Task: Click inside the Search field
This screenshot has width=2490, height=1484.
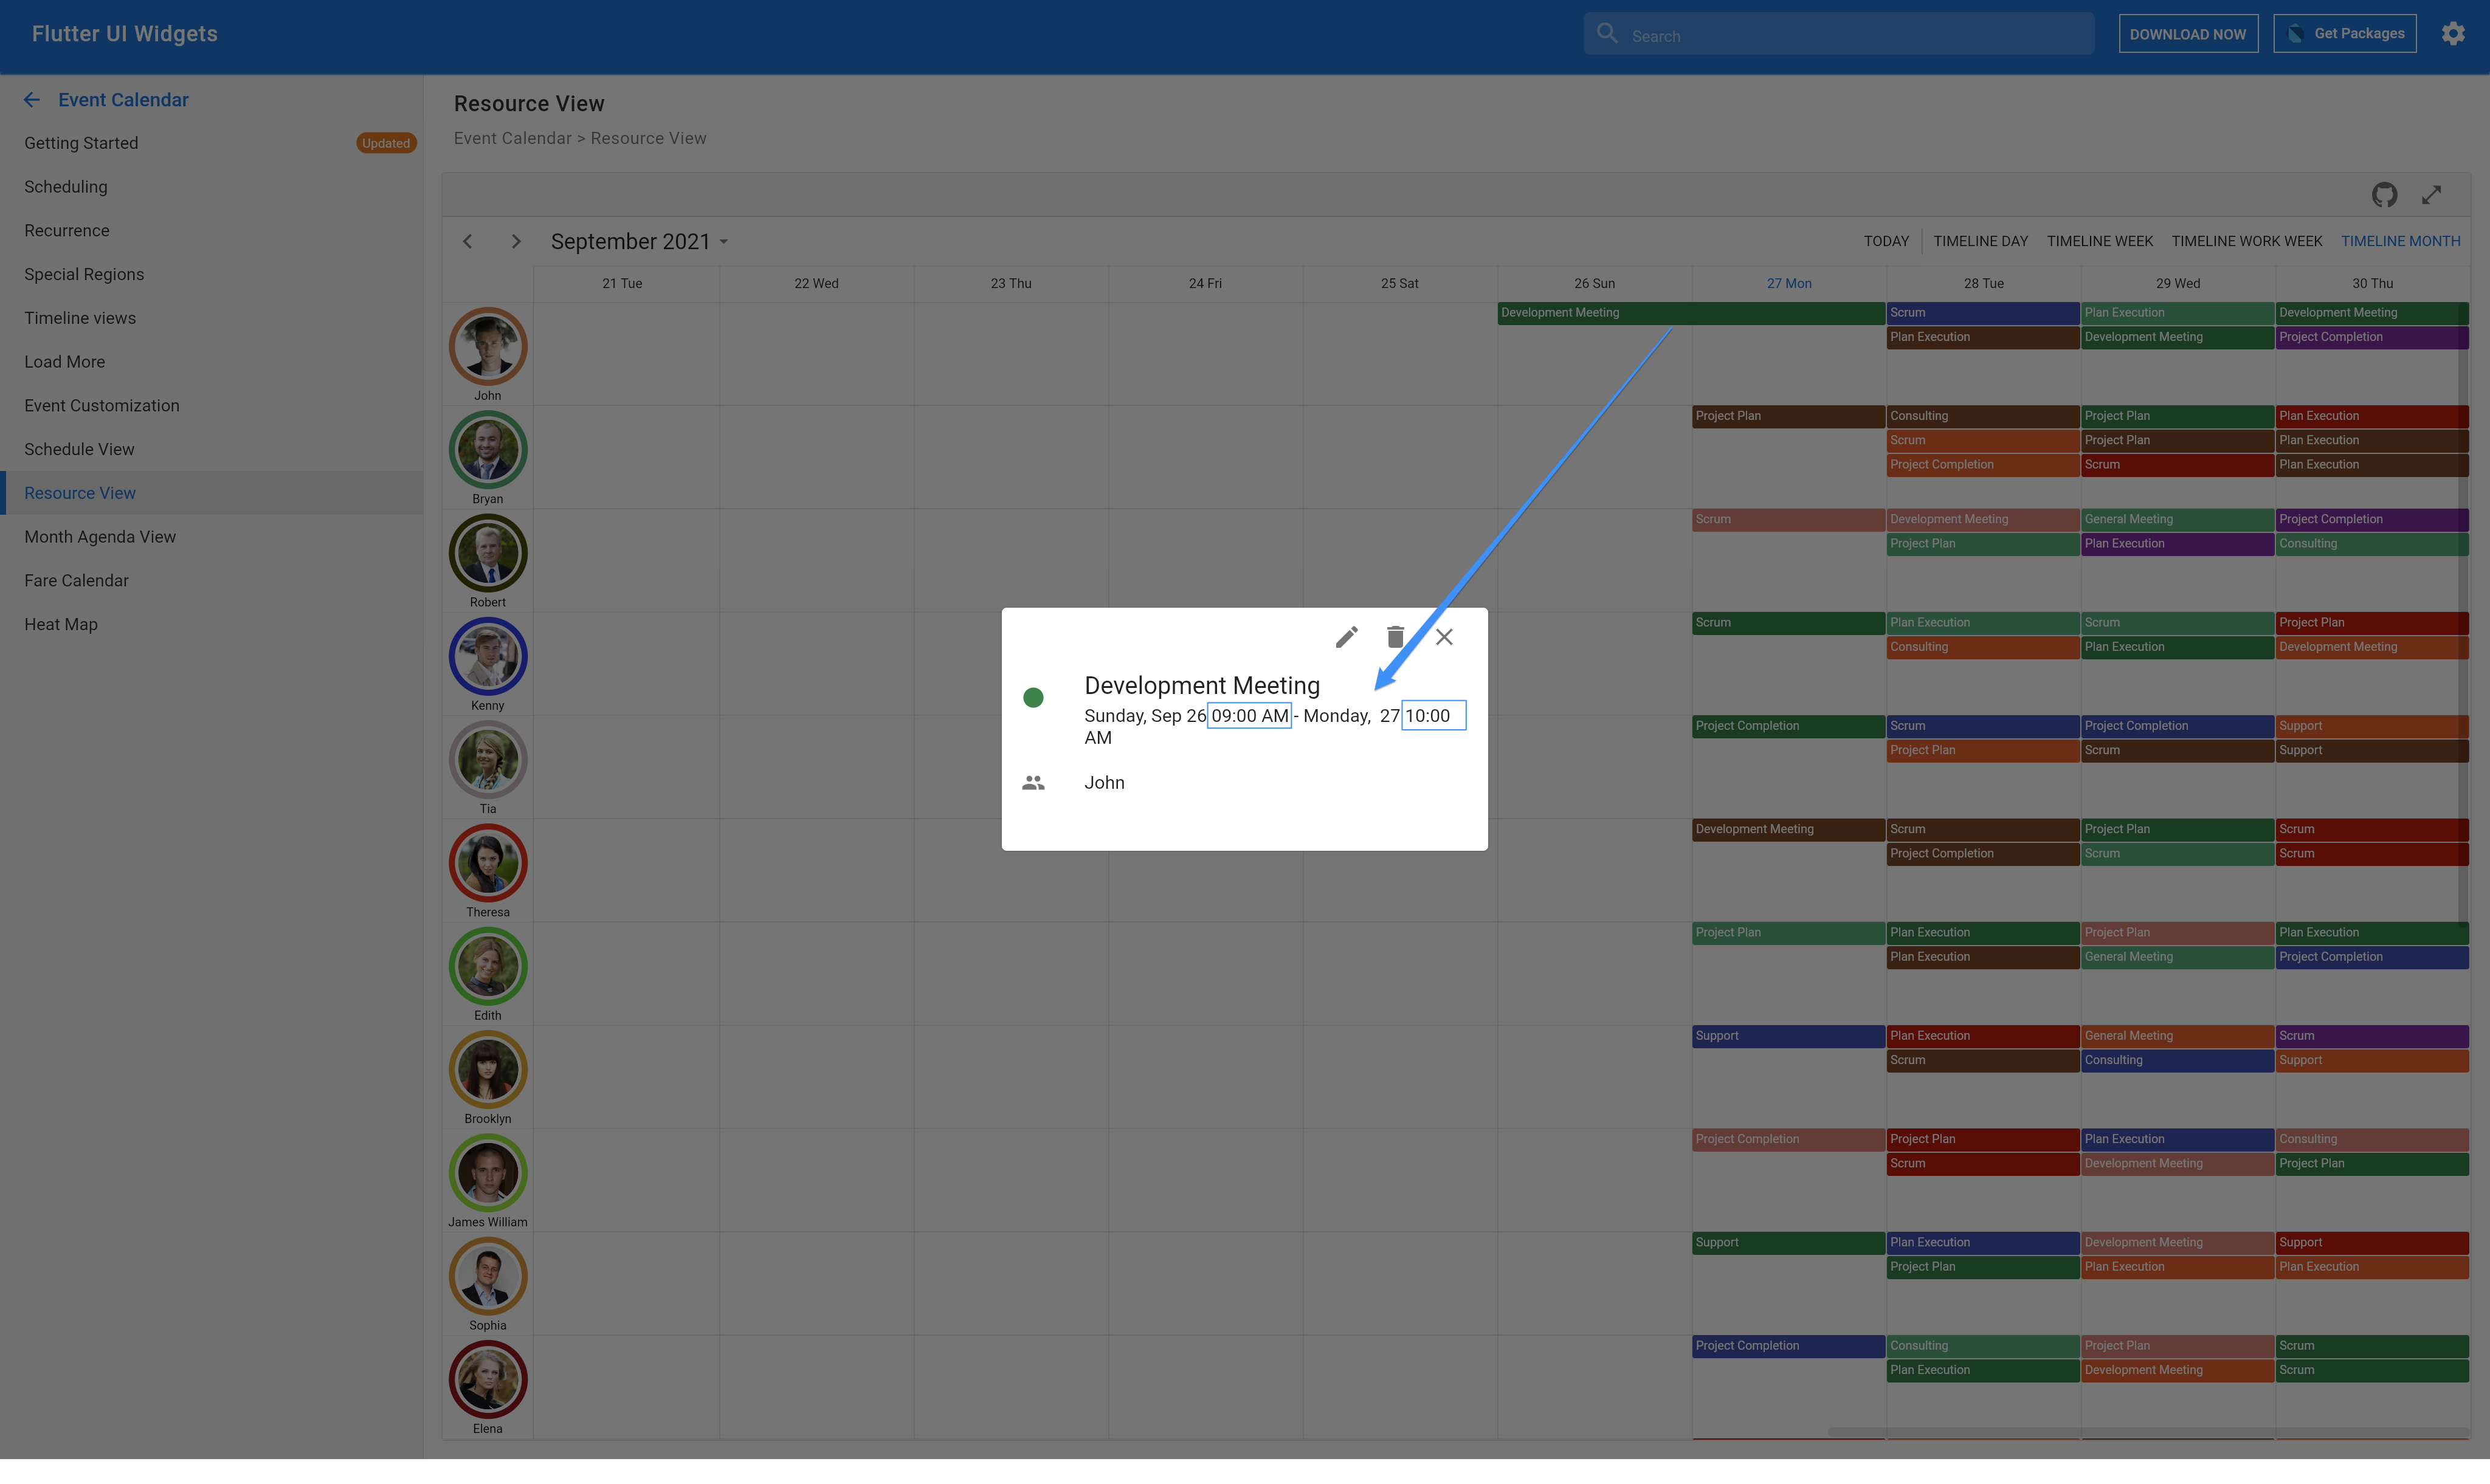Action: tap(1836, 34)
